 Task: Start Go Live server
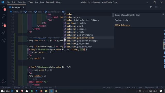tap(149, 88)
